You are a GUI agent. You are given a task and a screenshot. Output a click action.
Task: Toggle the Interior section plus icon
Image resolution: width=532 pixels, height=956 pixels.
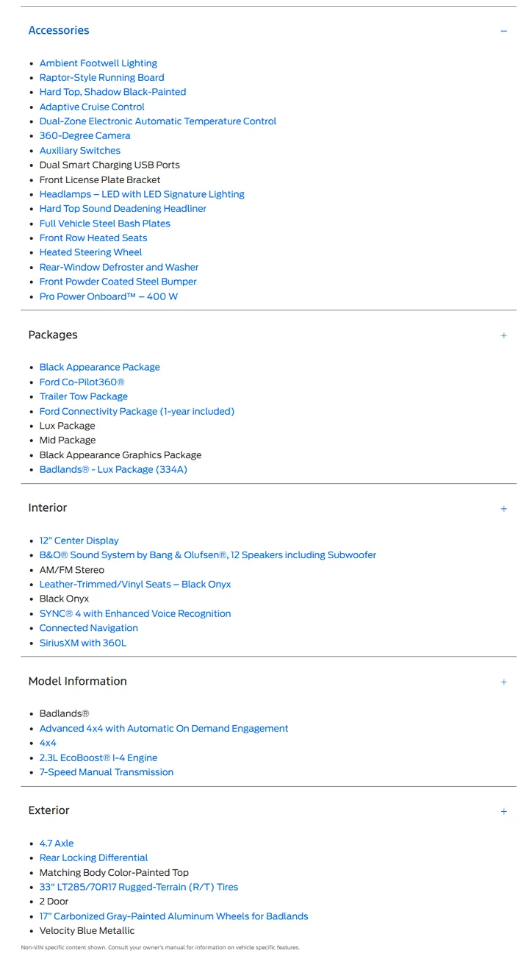click(x=503, y=509)
